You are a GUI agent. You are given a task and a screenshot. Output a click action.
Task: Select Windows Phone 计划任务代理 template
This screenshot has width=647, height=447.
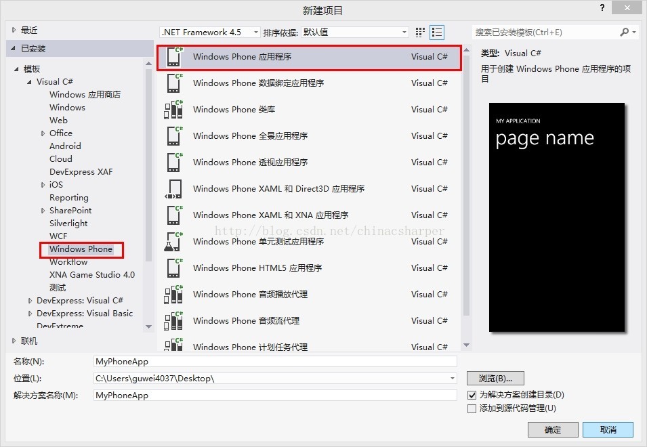click(309, 345)
